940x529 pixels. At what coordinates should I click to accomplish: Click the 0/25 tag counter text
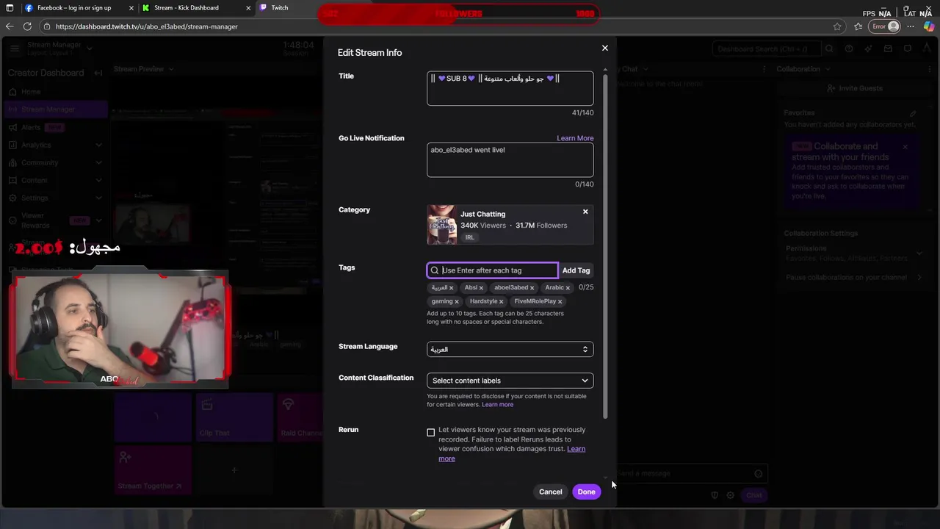tap(586, 287)
